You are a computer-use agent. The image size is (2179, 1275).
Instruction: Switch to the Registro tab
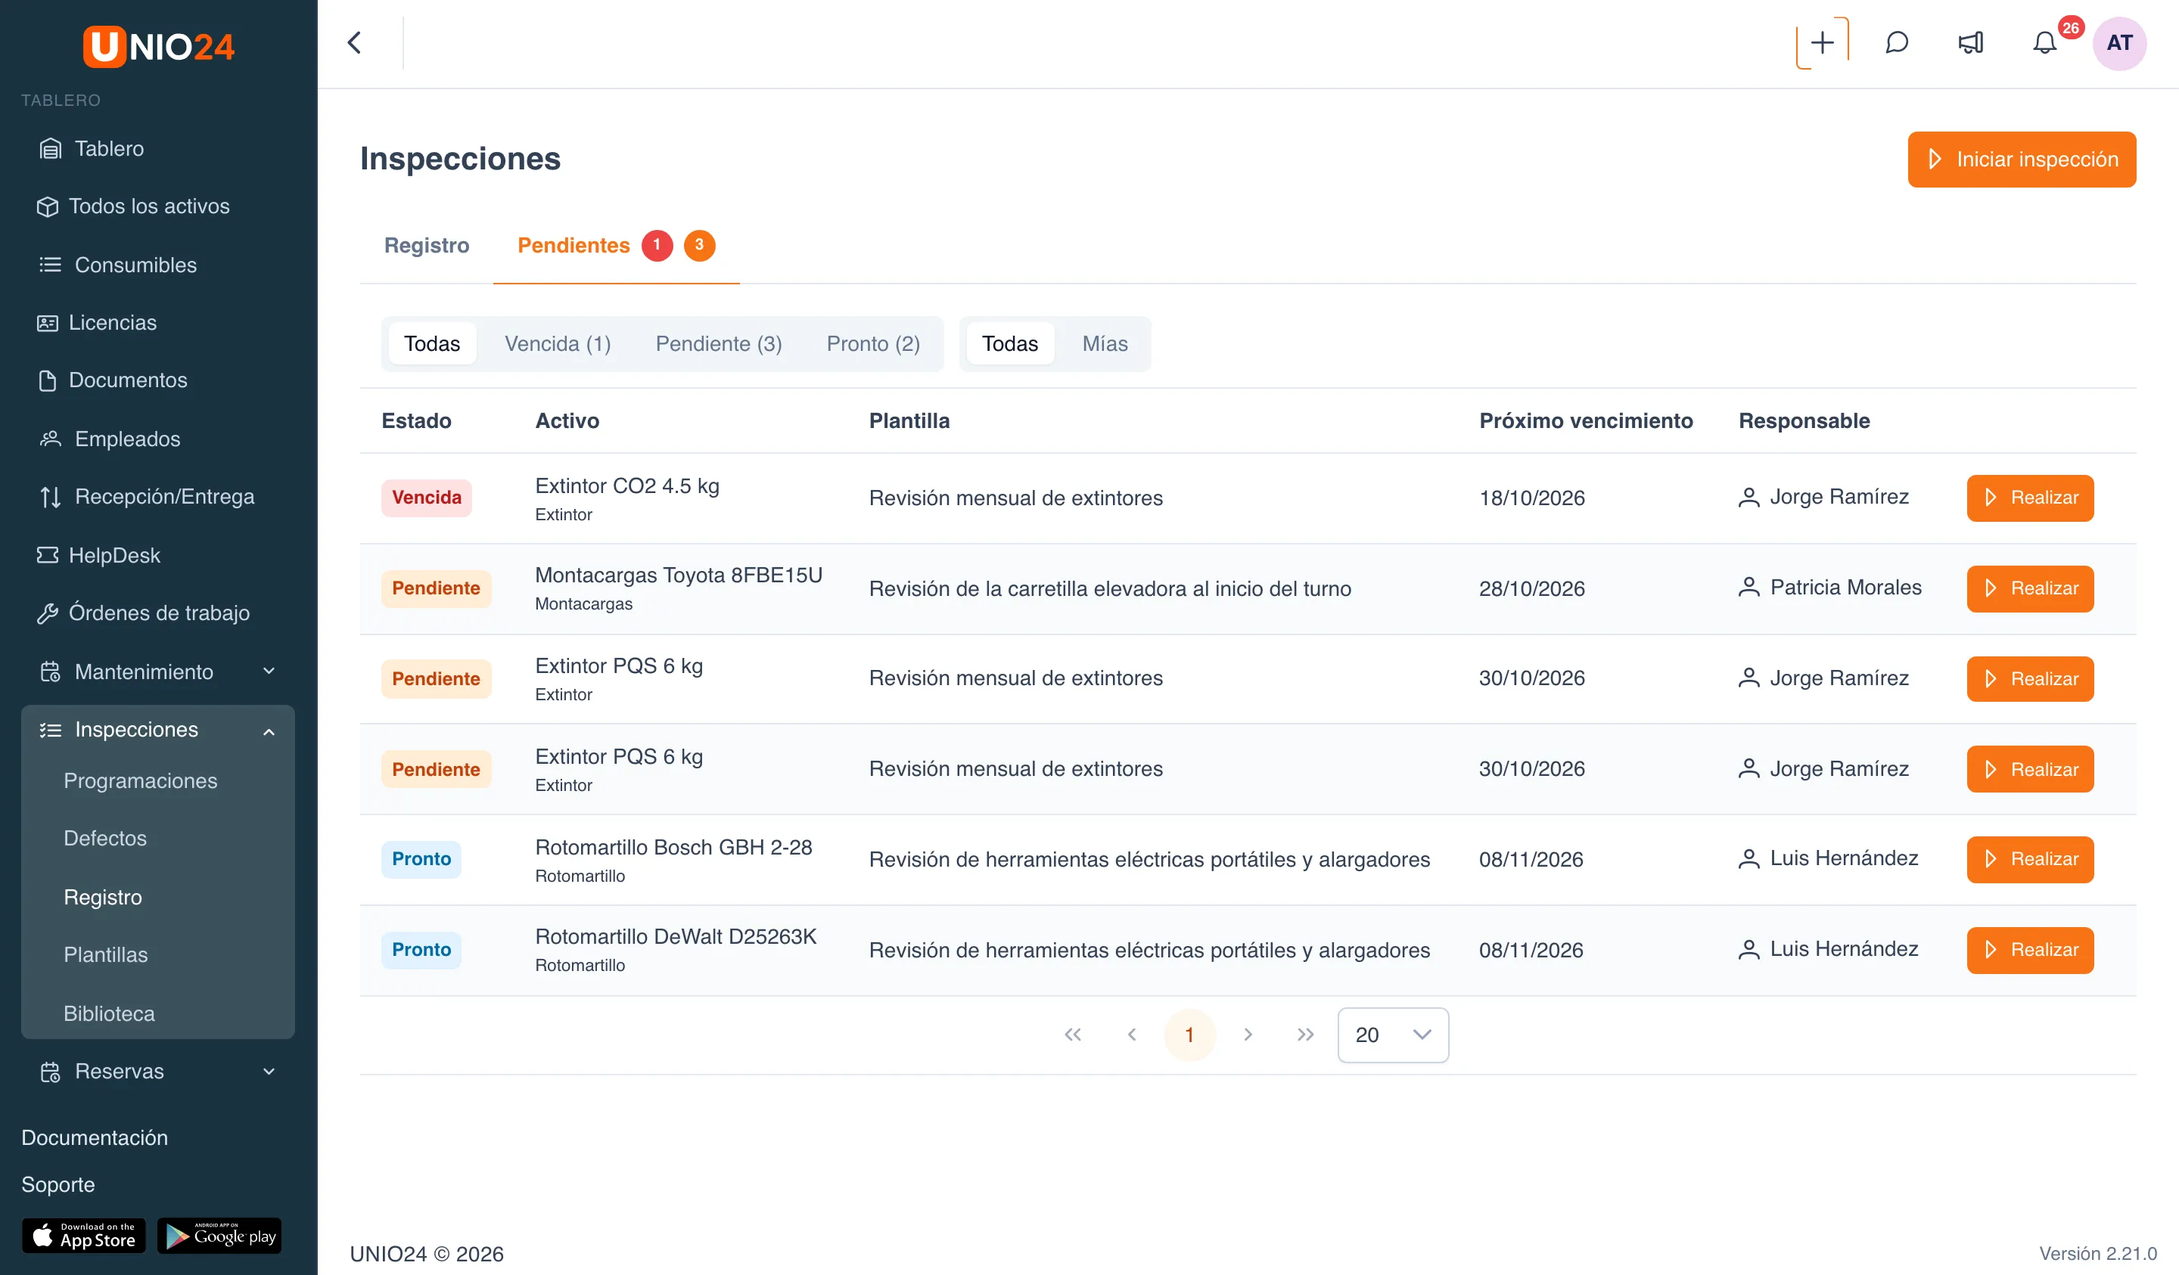pyautogui.click(x=426, y=246)
